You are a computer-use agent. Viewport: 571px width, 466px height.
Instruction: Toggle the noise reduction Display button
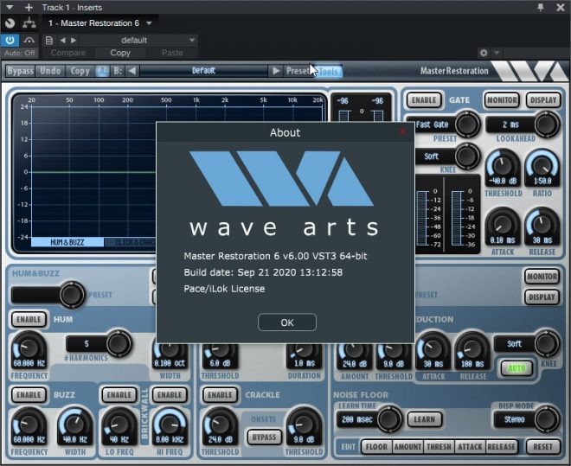click(542, 297)
